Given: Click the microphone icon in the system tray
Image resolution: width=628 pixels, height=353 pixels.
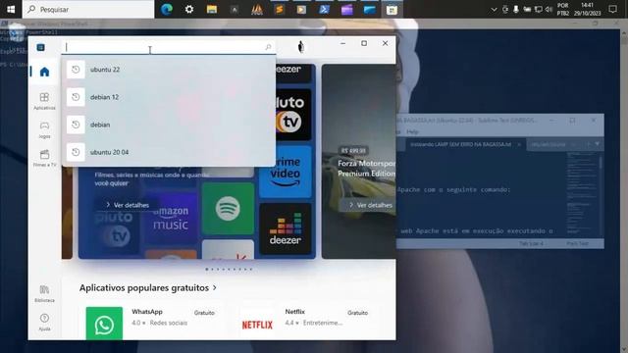Looking at the screenshot, I should (516, 9).
